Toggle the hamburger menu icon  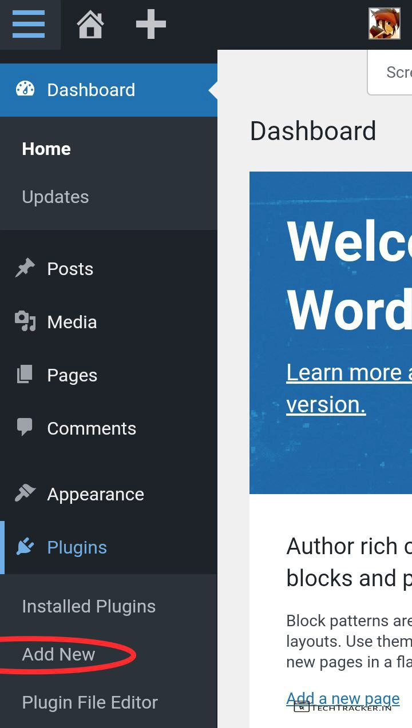point(29,25)
